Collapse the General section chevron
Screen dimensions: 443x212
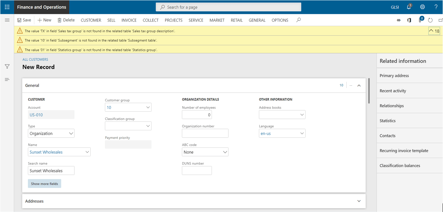359,85
